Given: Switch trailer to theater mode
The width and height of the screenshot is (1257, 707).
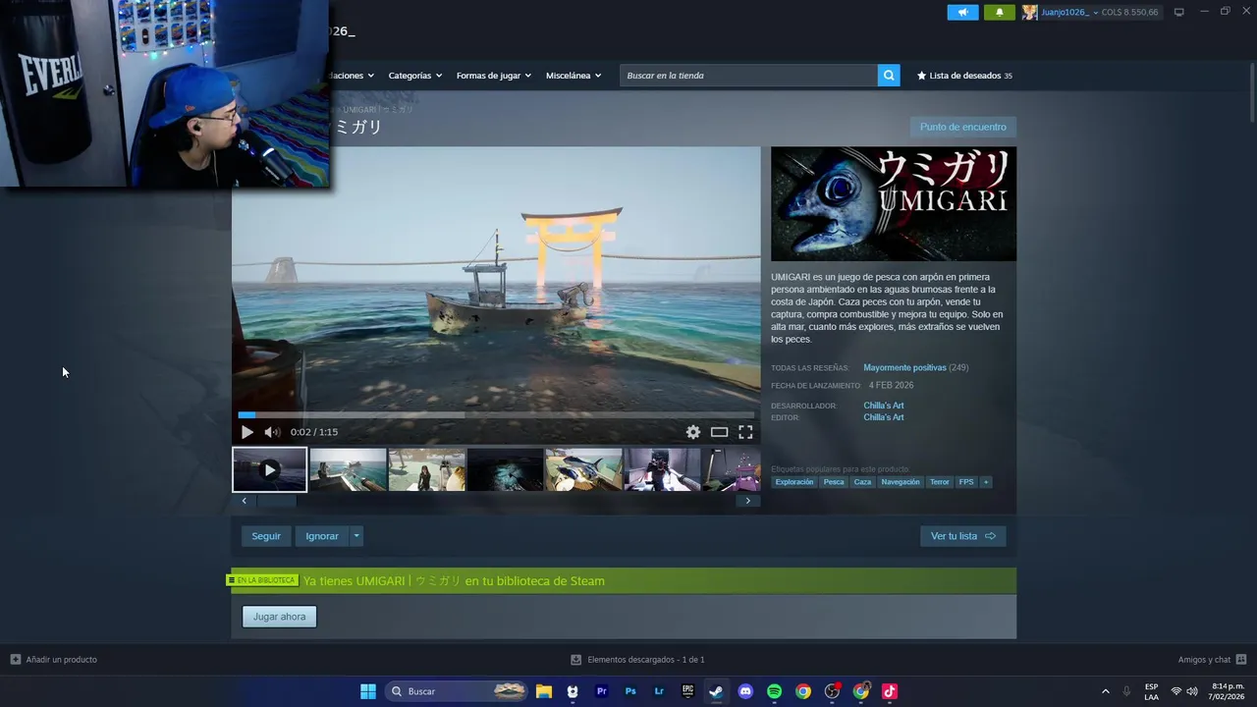Looking at the screenshot, I should point(719,432).
